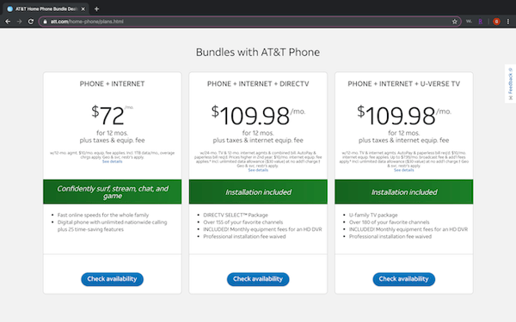Open the red profile avatar icon
Image resolution: width=516 pixels, height=322 pixels.
[x=496, y=21]
